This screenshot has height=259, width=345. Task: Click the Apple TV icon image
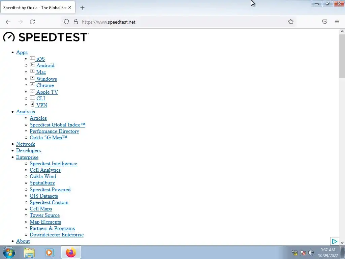tap(32, 91)
